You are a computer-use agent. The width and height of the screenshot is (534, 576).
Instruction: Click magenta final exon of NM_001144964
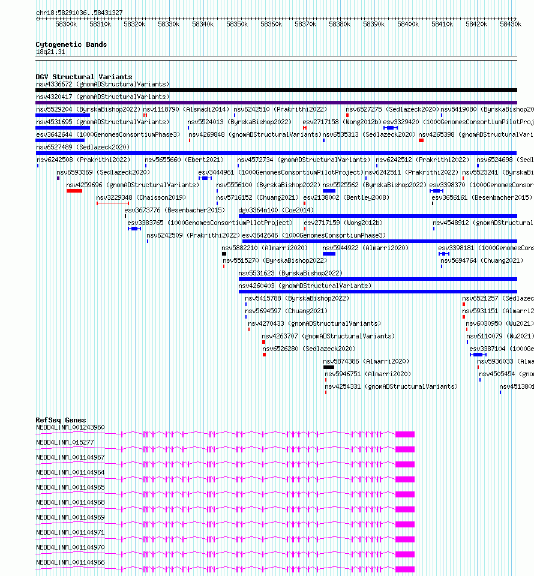coord(405,479)
